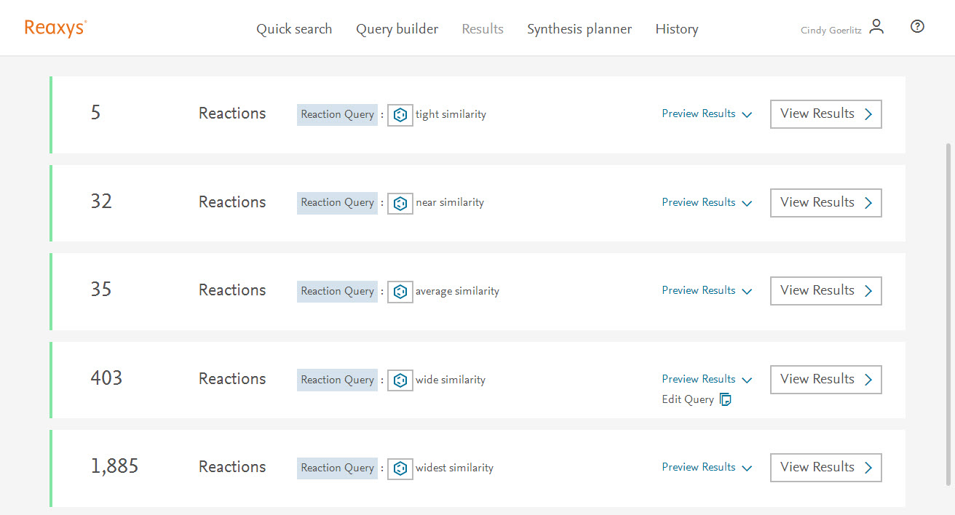Image resolution: width=955 pixels, height=515 pixels.
Task: Click structure icon for widest similarity query
Action: click(400, 468)
